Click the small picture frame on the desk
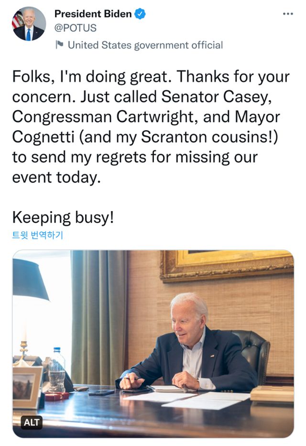The image size is (306, 446). 27,387
